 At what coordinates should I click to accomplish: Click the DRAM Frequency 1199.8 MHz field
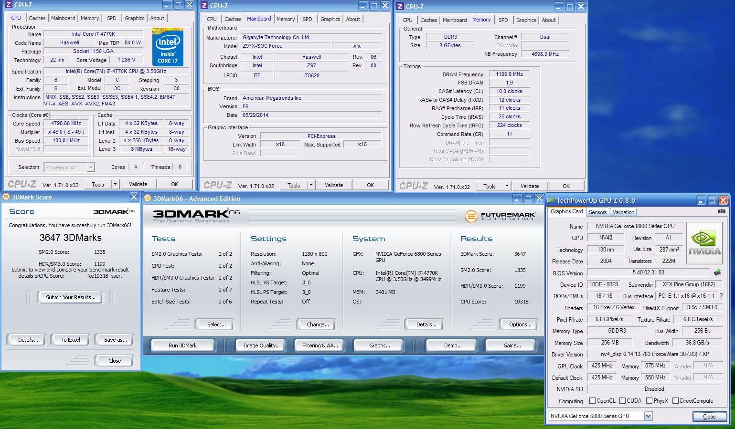coord(509,74)
